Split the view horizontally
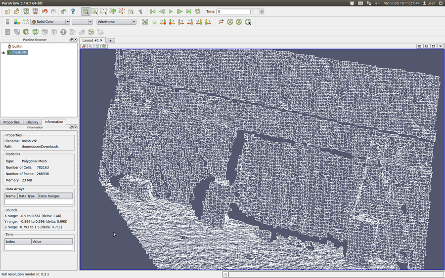Image resolution: width=445 pixels, height=278 pixels. (x=420, y=46)
